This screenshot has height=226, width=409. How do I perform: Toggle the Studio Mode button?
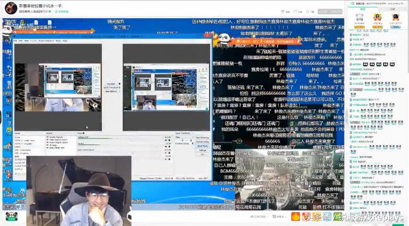point(203,146)
